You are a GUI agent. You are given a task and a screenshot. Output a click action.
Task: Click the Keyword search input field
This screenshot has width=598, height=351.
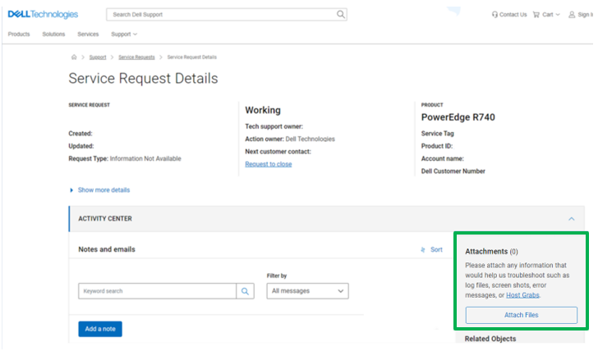[x=157, y=291]
